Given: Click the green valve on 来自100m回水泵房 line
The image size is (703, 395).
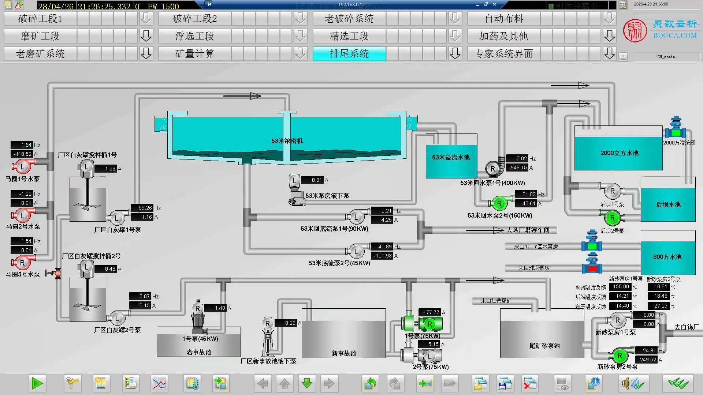Looking at the screenshot, I should click(x=592, y=241).
